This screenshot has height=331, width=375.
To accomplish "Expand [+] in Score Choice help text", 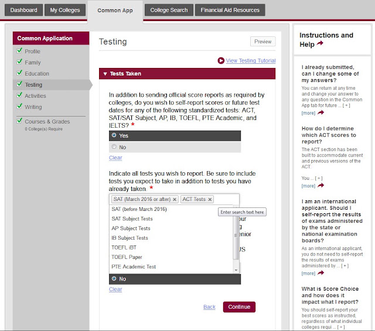I will pyautogui.click(x=341, y=327).
